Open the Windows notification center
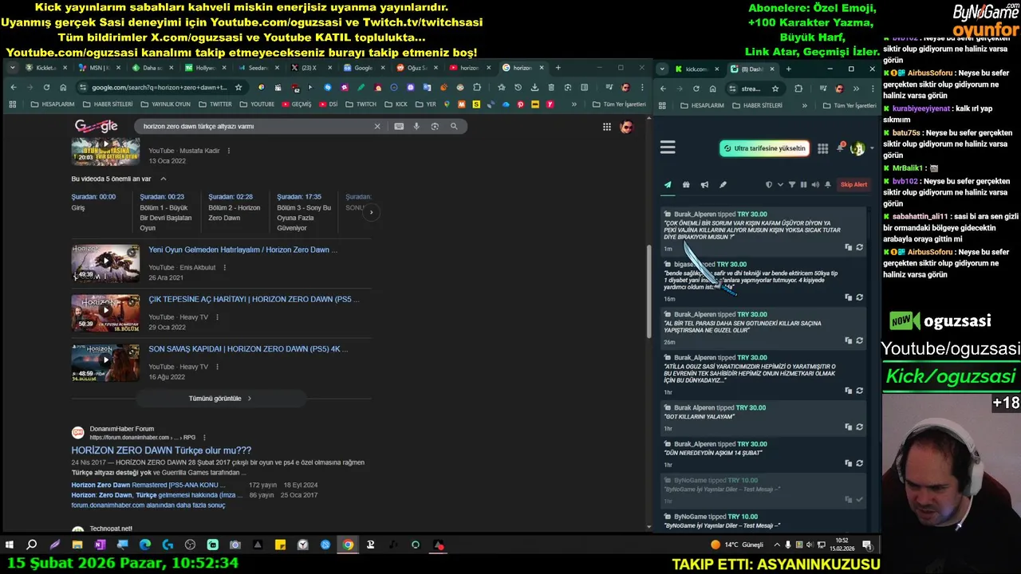 pos(867,545)
